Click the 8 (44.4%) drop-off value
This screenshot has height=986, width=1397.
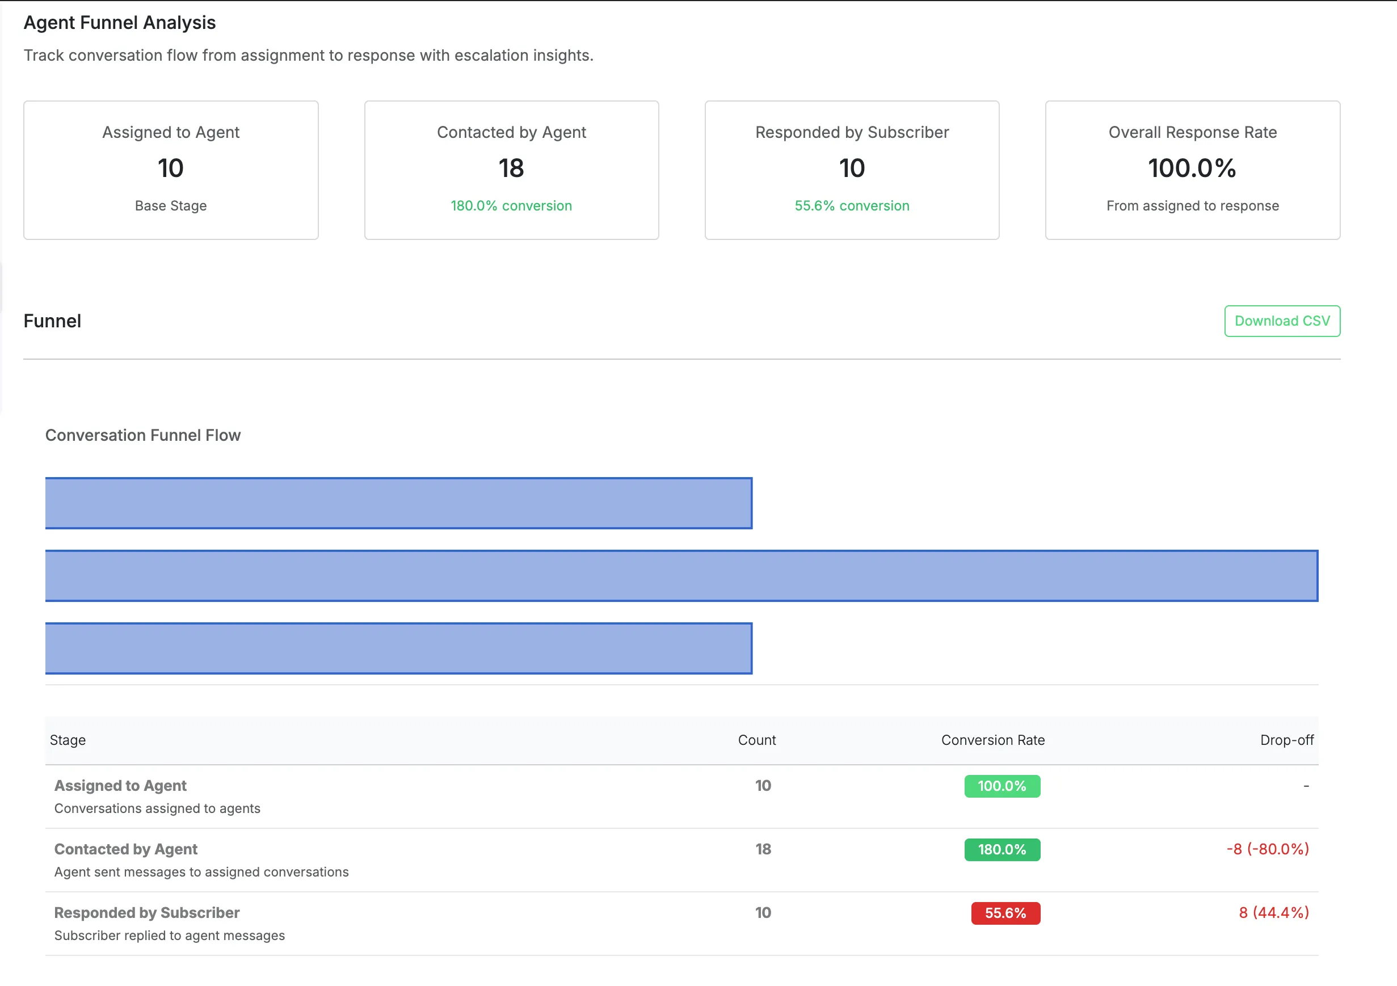pyautogui.click(x=1274, y=912)
